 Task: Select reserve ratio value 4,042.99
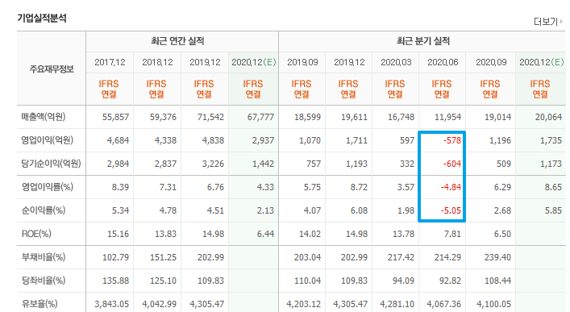pos(160,304)
